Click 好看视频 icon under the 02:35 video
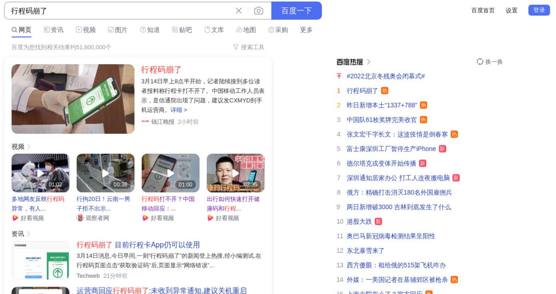 (210, 218)
